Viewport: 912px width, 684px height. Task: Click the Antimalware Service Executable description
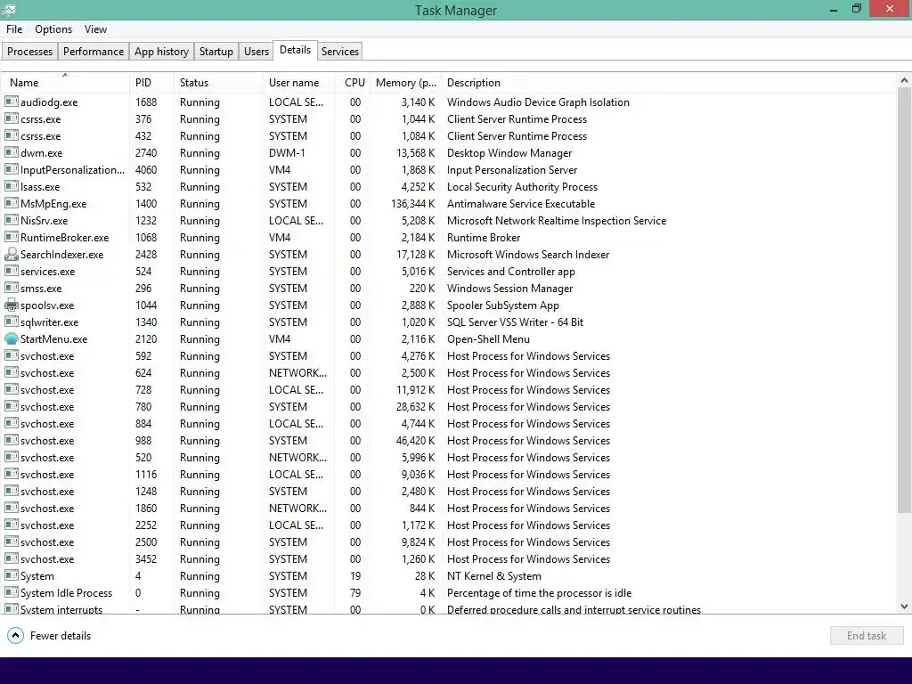[x=521, y=204]
